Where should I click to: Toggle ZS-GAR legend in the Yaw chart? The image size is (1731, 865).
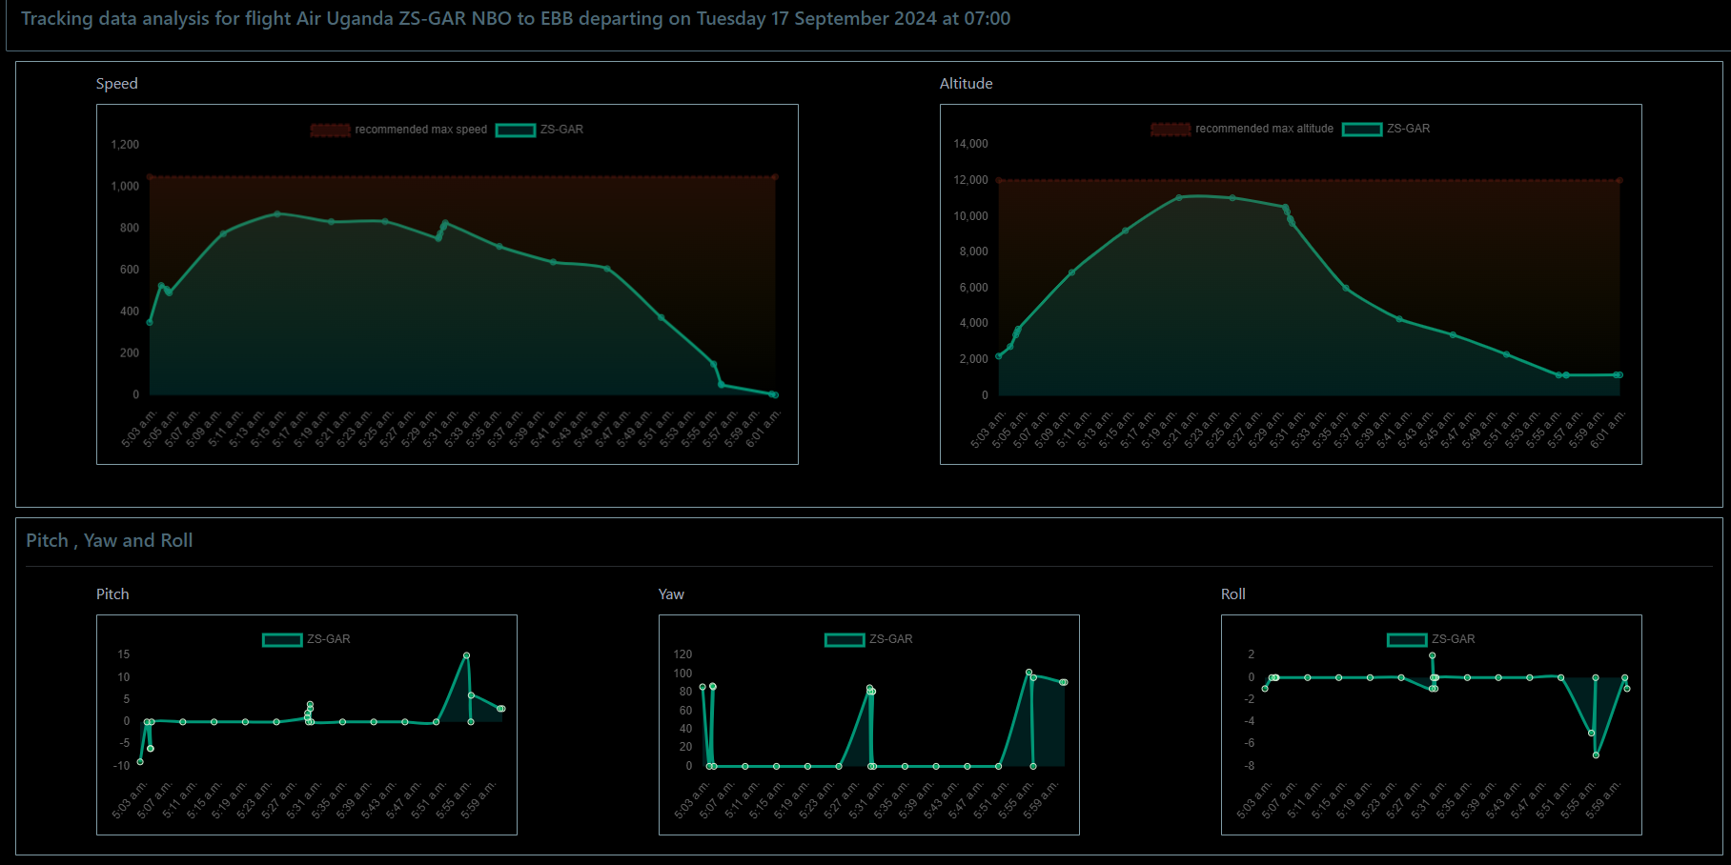(x=845, y=639)
